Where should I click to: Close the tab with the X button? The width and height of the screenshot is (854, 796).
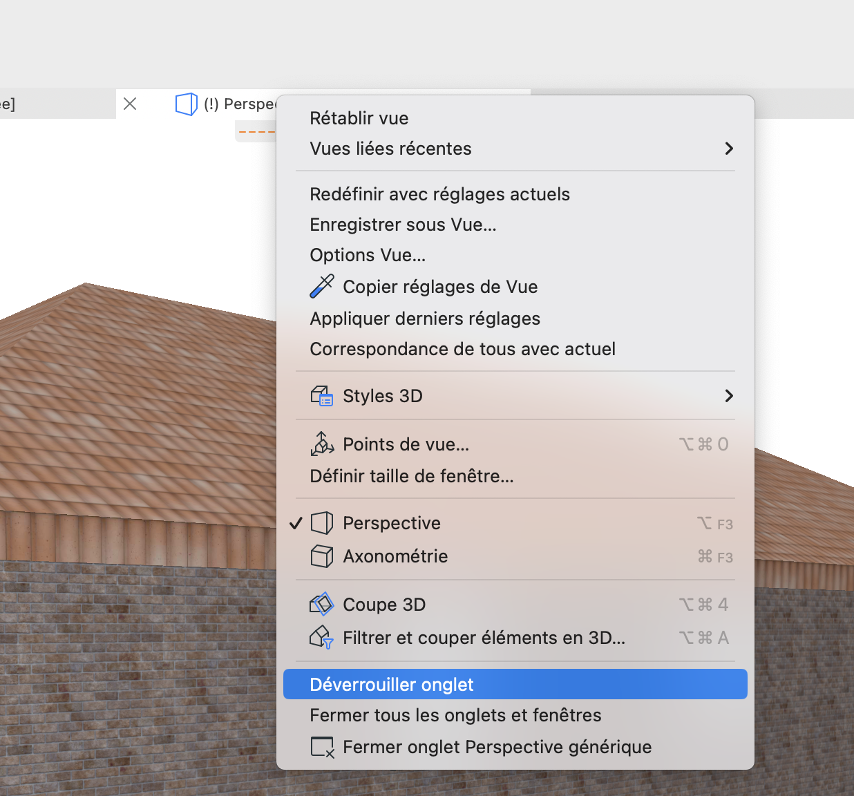(130, 104)
